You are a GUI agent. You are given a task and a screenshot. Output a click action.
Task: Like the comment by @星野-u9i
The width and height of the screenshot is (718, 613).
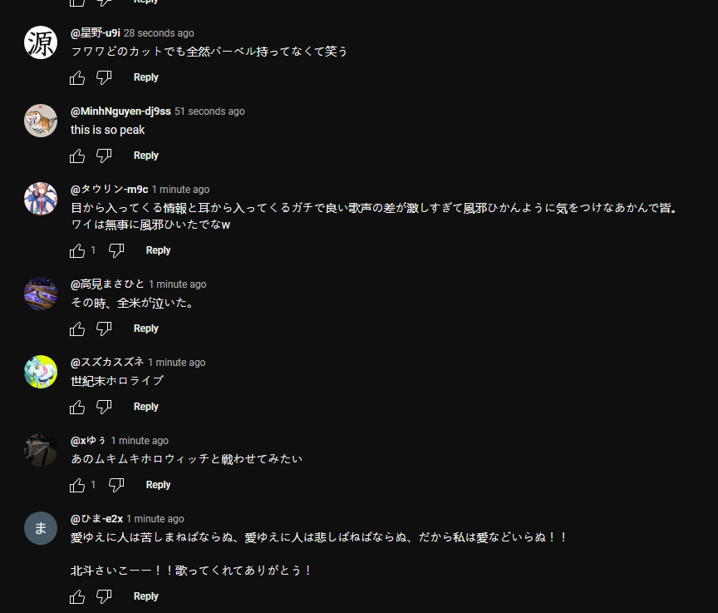[x=77, y=77]
